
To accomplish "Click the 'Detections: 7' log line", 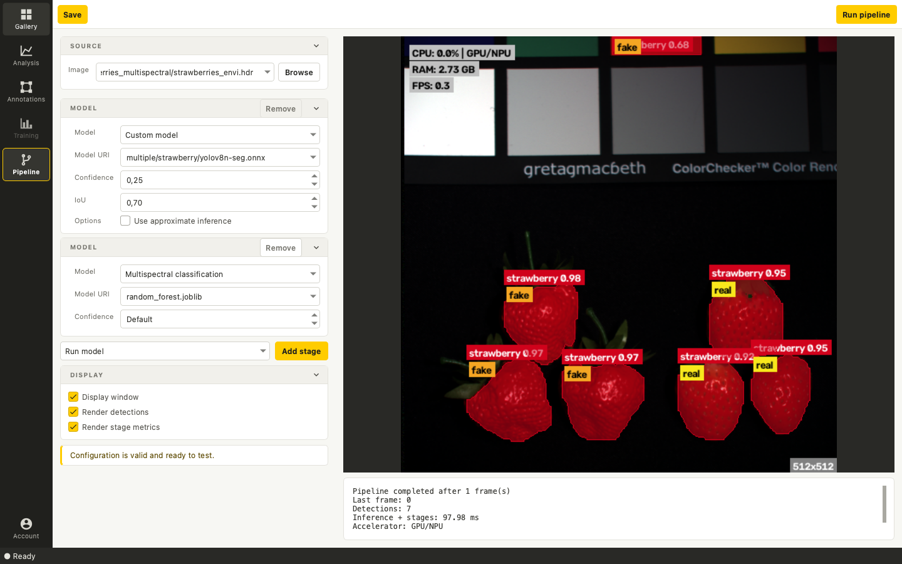I will click(381, 509).
